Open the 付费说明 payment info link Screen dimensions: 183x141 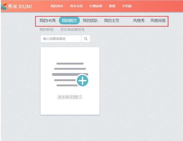tap(96, 6)
